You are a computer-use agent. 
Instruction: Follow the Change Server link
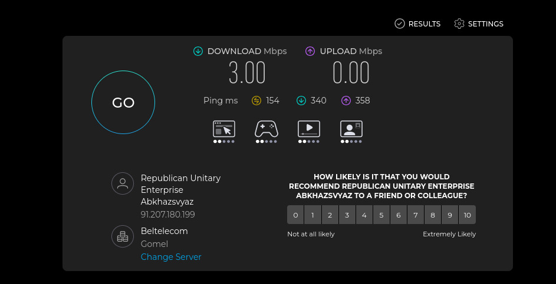click(171, 257)
